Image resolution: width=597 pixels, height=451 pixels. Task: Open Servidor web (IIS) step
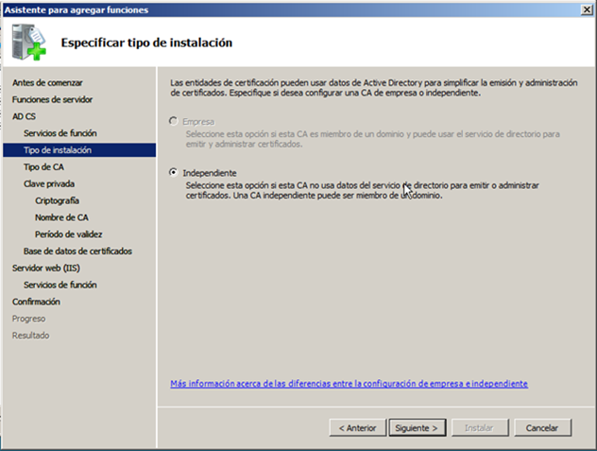coord(48,268)
